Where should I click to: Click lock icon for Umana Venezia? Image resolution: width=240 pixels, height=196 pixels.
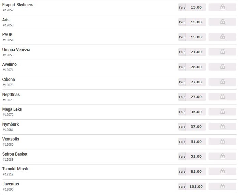223,52
